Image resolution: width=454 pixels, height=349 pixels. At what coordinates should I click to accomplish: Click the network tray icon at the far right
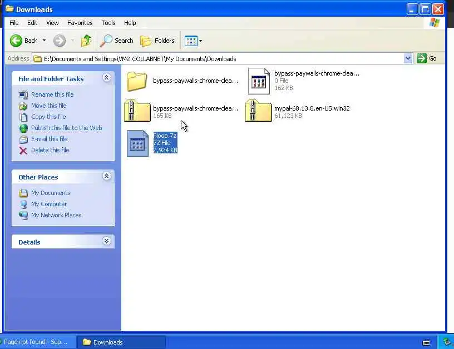point(447,341)
